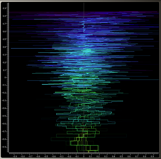The width and height of the screenshot is (161, 159).
Task: Select the 0 label on vertical axis
Action: tap(5, 77)
